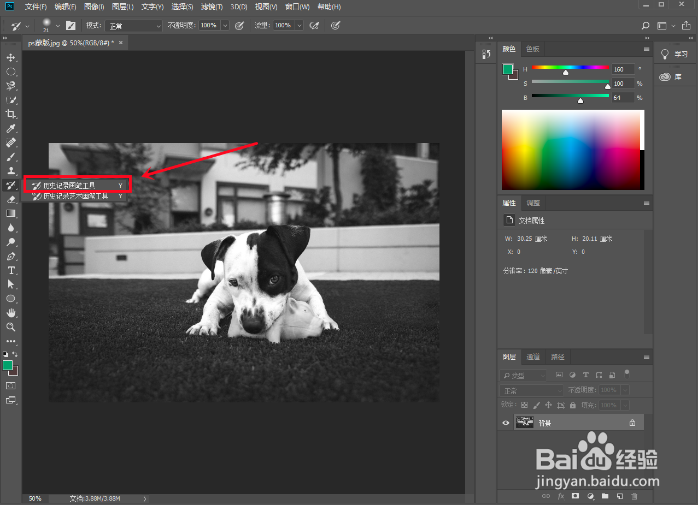Switch to the 调整 tab
Viewport: 698px width, 505px height.
(533, 203)
